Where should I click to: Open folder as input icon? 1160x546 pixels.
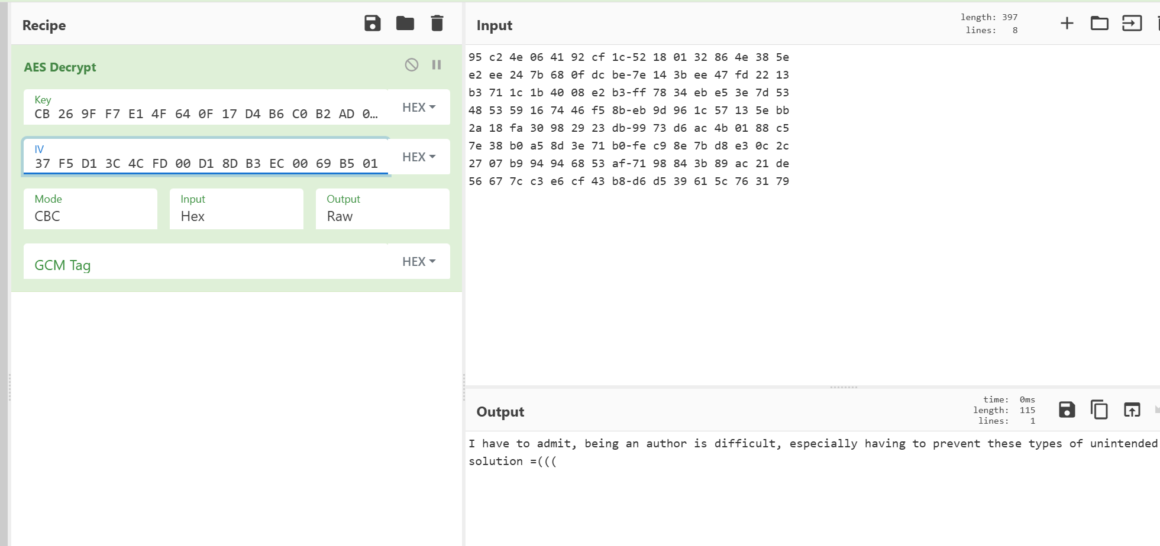[x=1099, y=24]
